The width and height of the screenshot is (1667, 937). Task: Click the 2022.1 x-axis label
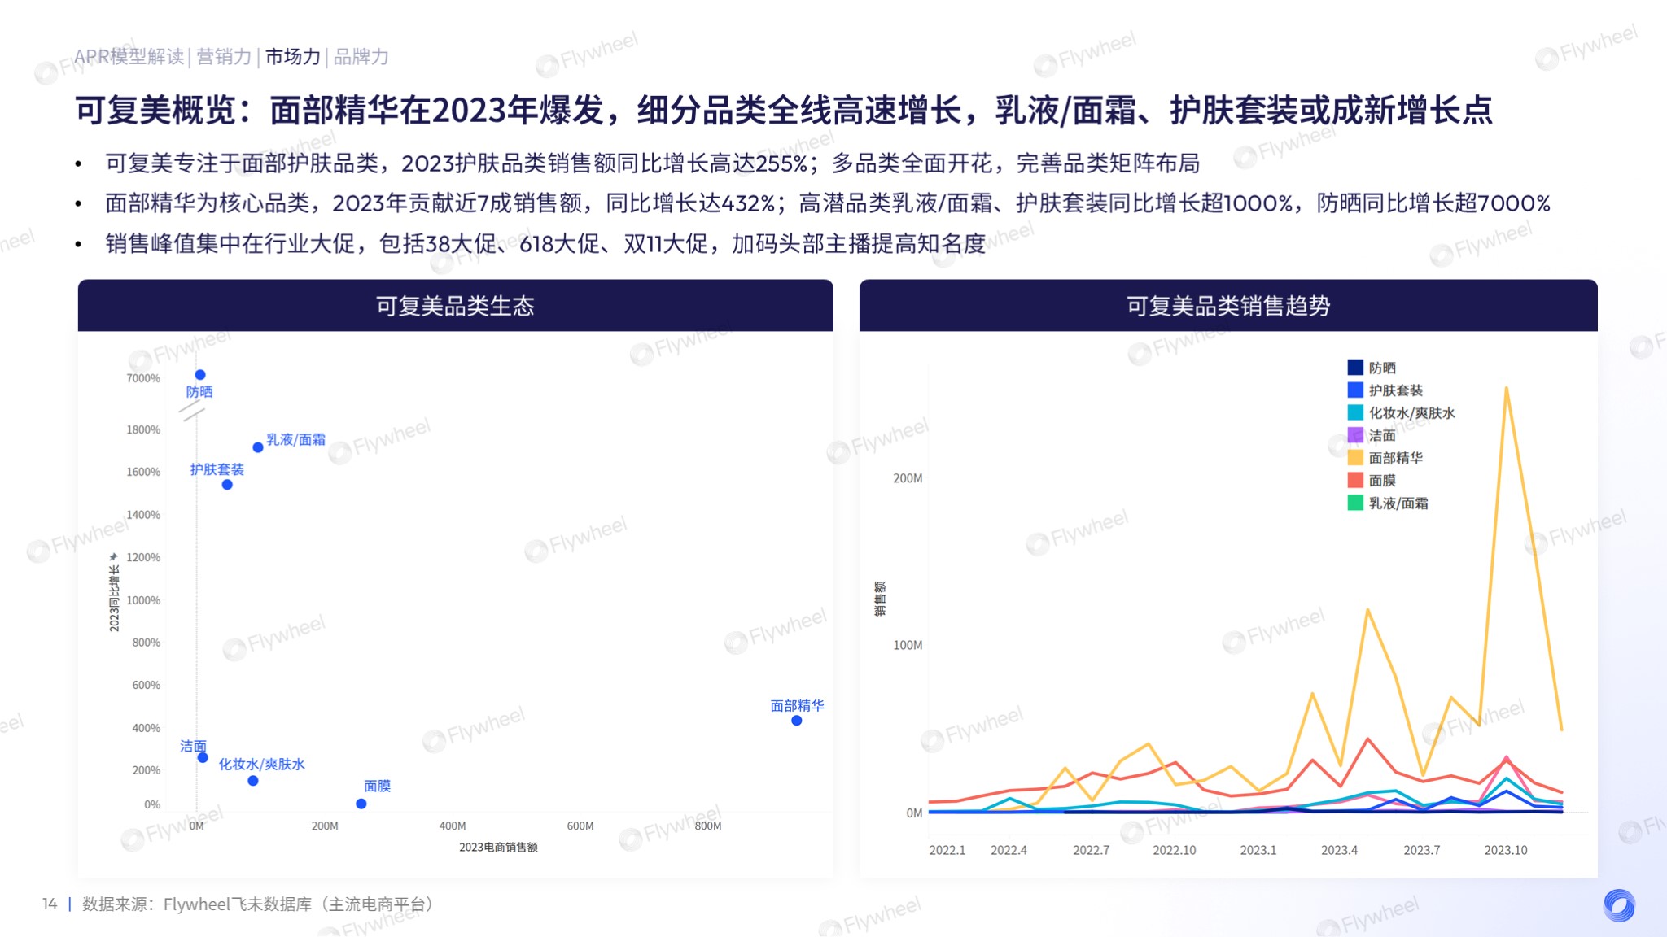pos(947,850)
